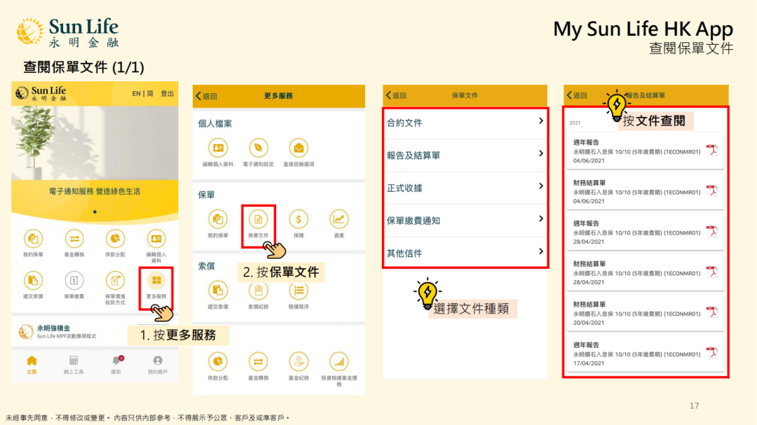Open PDF of 財務結算單 dated 20/04/2021
The image size is (757, 425).
point(712,312)
